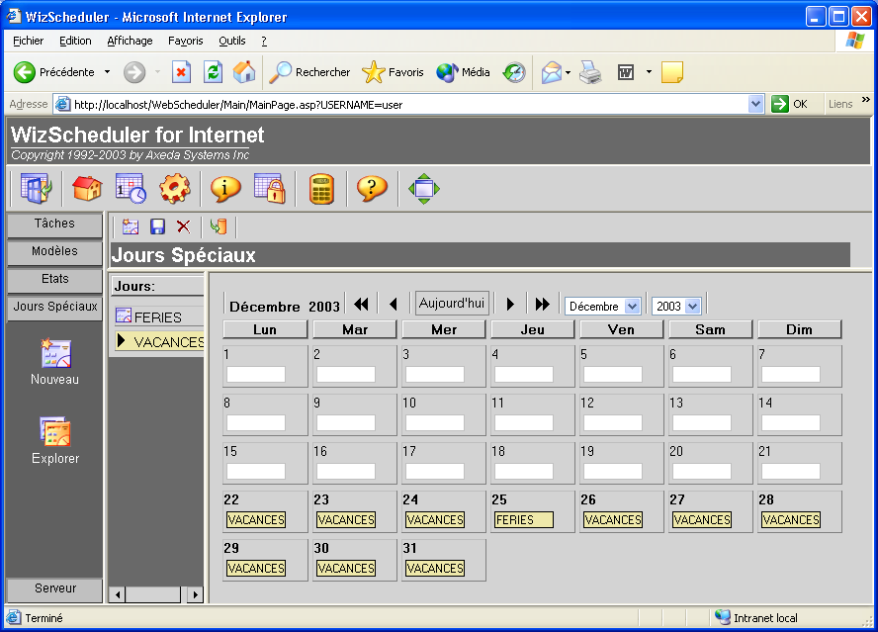Switch to the Modèles panel
Image resolution: width=878 pixels, height=632 pixels.
point(54,251)
